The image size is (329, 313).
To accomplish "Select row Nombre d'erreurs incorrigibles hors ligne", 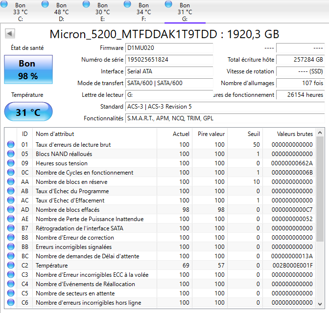I will [160, 302].
